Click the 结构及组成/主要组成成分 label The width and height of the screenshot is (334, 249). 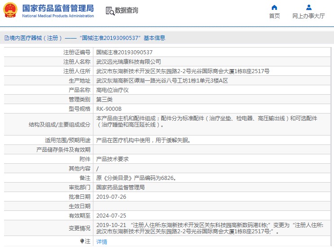(59, 125)
